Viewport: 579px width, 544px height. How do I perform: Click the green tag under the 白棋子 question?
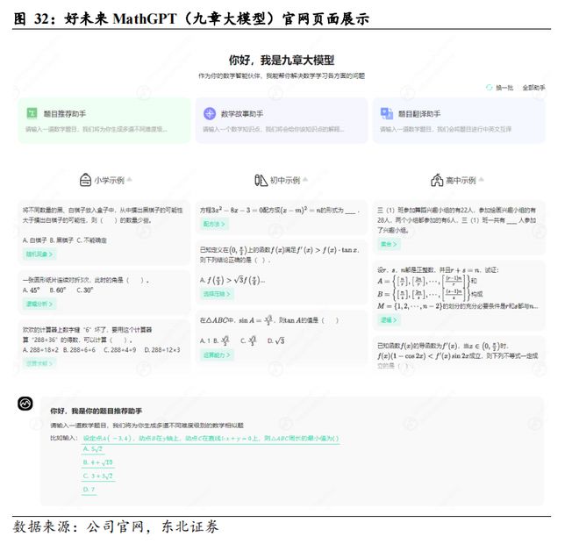39,254
